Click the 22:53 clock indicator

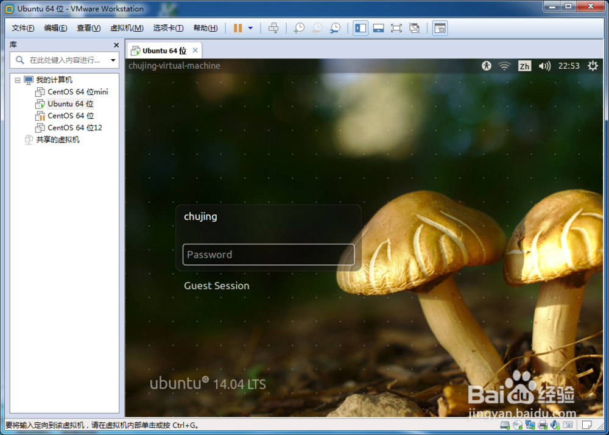pos(569,66)
